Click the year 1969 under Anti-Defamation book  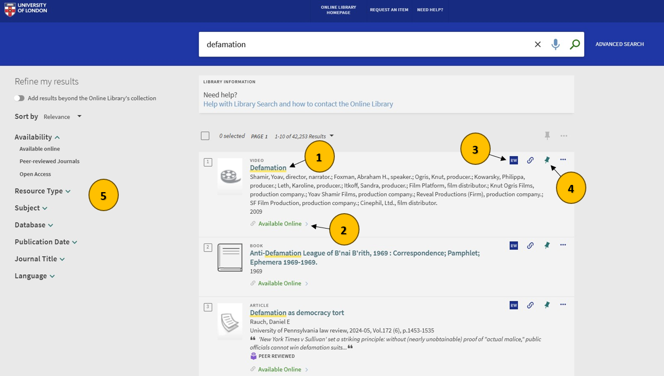[x=256, y=271]
